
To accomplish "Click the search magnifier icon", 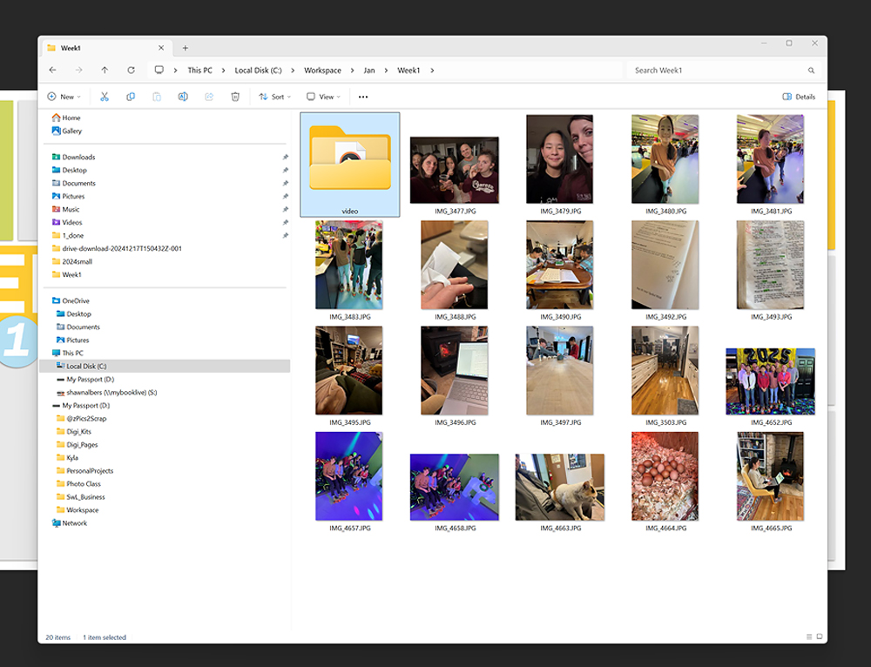I will pos(811,71).
